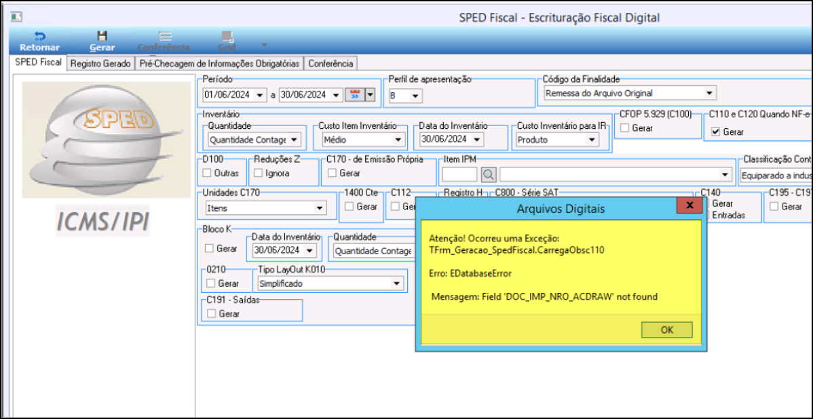Click the Retornar toolbar icon
The width and height of the screenshot is (813, 419).
[x=39, y=36]
